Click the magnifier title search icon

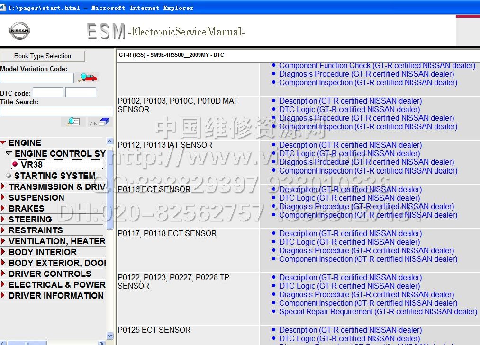point(73,122)
